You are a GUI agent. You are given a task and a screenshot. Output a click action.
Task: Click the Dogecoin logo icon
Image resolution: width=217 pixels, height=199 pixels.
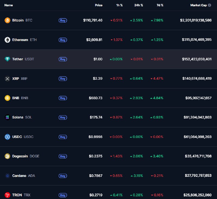7,156
